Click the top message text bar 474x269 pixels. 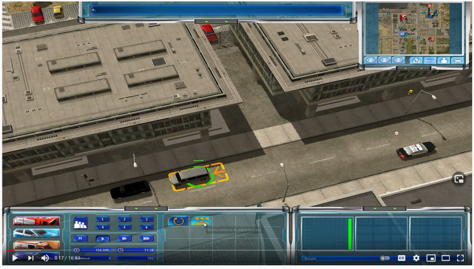pos(217,9)
